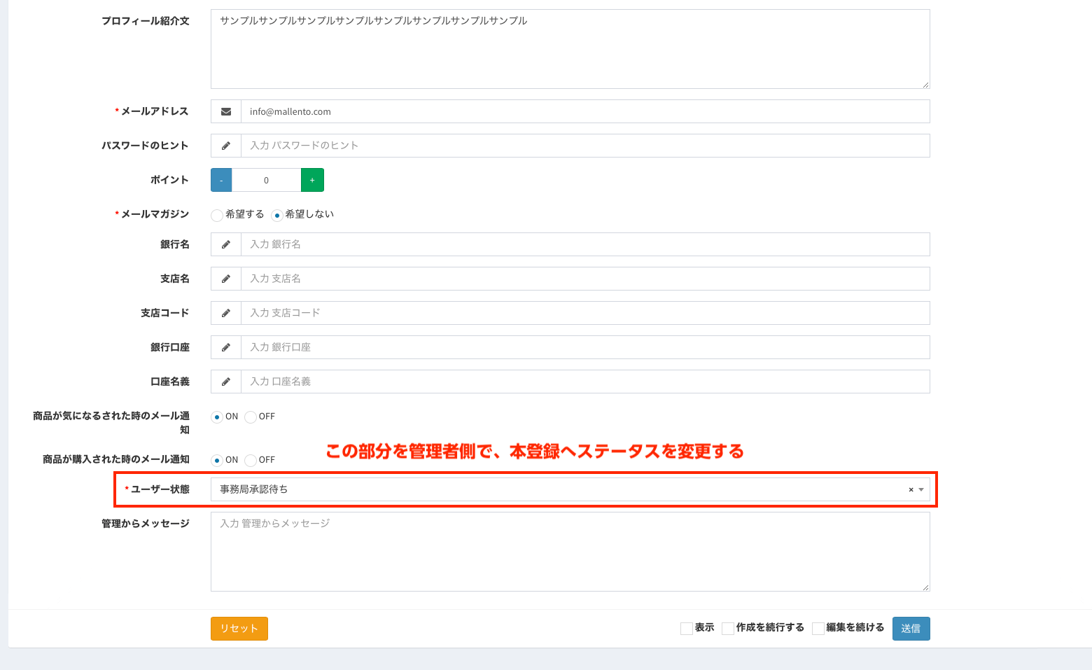This screenshot has height=670, width=1092.
Task: Clear ユーザー状態 selection with the × icon
Action: [x=911, y=490]
